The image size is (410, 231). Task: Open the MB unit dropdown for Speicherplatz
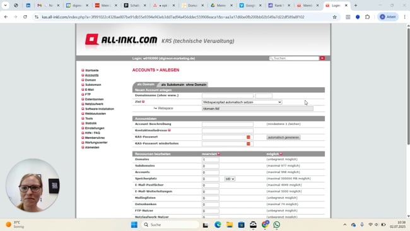coord(230,179)
